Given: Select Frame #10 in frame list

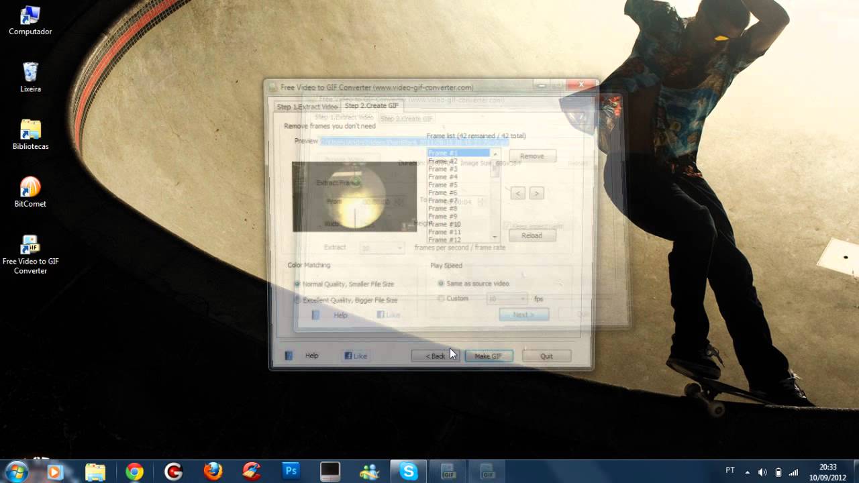Looking at the screenshot, I should pyautogui.click(x=459, y=224).
